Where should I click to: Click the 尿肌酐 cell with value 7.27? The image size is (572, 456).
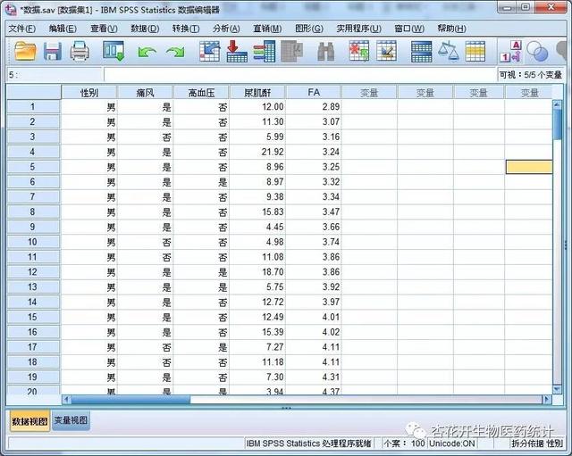point(257,347)
